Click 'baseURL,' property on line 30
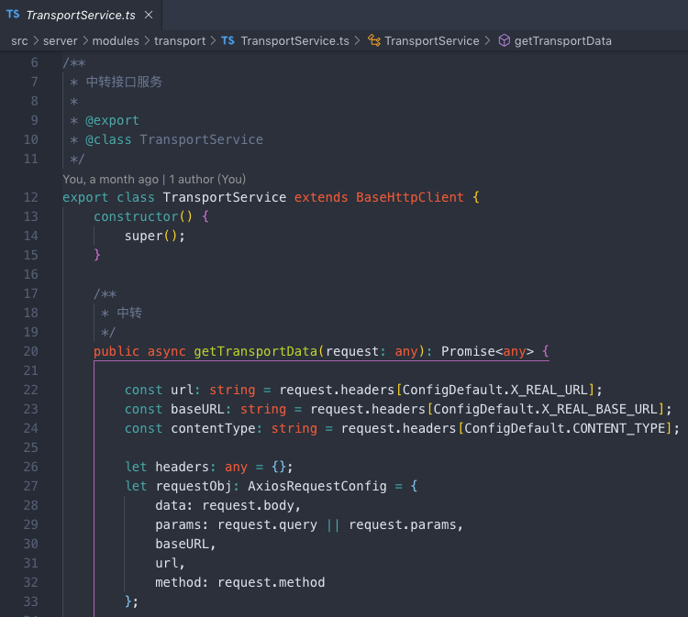 click(x=185, y=545)
